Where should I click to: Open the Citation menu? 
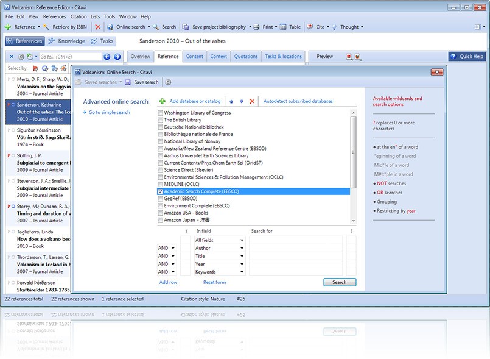(x=78, y=16)
